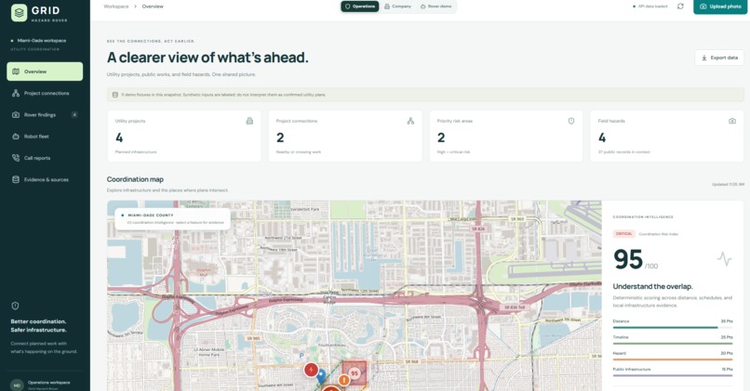Select the red 95 risk square on map
This screenshot has width=750, height=391.
(355, 372)
